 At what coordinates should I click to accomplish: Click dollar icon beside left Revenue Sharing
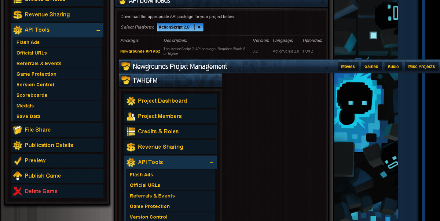tap(18, 15)
